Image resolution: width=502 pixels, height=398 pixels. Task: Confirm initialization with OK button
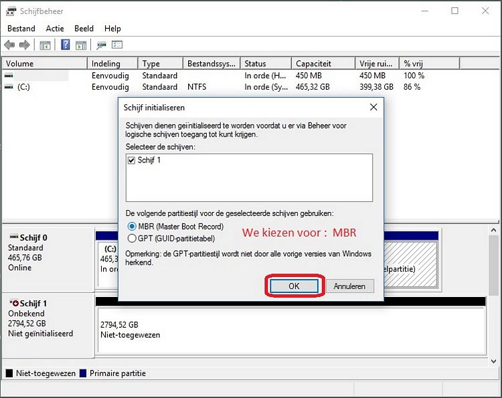click(x=294, y=286)
